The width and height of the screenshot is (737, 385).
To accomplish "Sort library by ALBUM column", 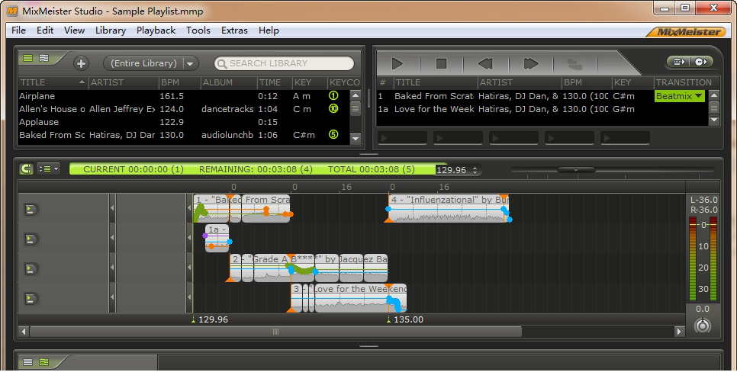I will [229, 82].
